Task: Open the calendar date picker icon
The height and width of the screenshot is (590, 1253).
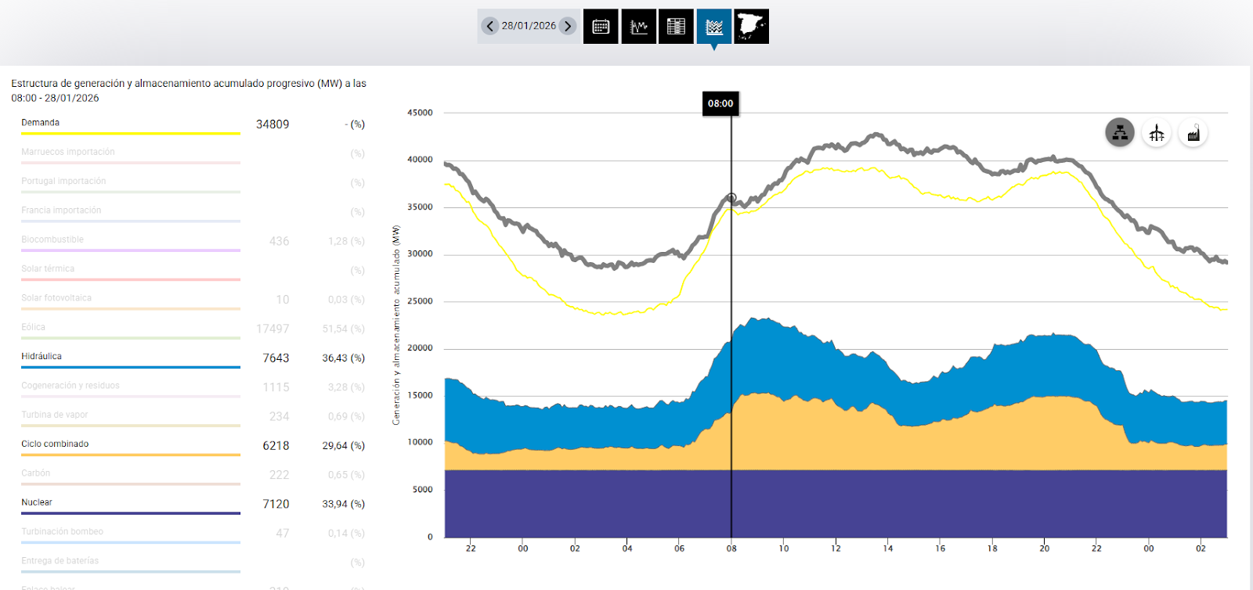Action: click(x=601, y=27)
